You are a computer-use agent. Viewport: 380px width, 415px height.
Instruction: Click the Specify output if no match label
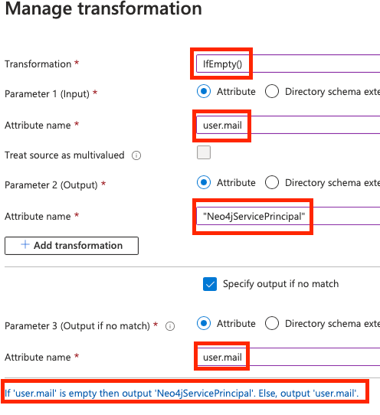tap(280, 284)
